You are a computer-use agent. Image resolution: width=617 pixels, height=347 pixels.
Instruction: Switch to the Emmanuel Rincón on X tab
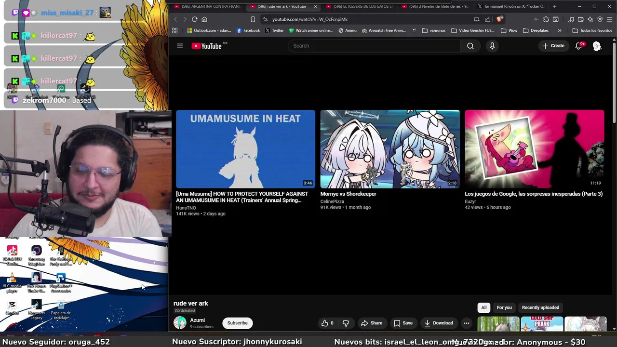click(x=511, y=6)
